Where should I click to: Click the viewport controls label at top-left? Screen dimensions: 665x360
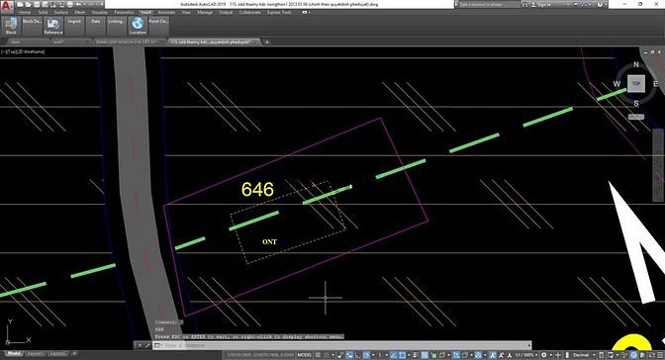[23, 51]
